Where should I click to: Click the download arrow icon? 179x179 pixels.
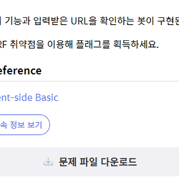point(48,162)
